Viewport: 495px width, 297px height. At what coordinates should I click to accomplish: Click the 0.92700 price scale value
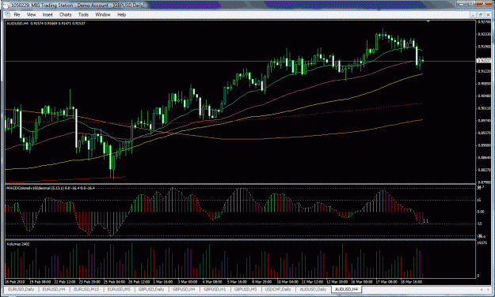click(484, 22)
